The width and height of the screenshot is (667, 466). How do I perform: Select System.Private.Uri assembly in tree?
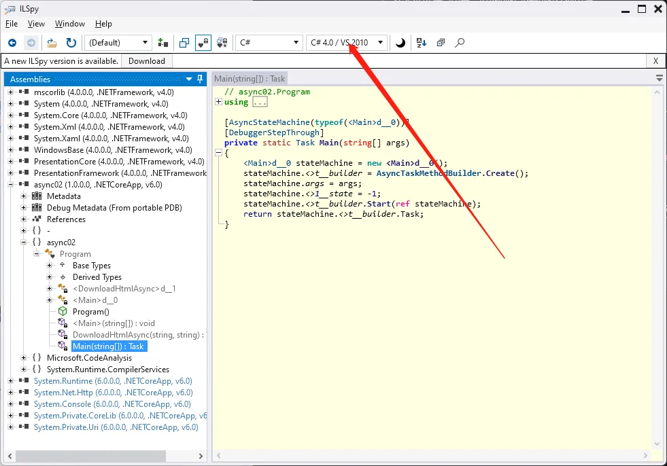[x=116, y=427]
